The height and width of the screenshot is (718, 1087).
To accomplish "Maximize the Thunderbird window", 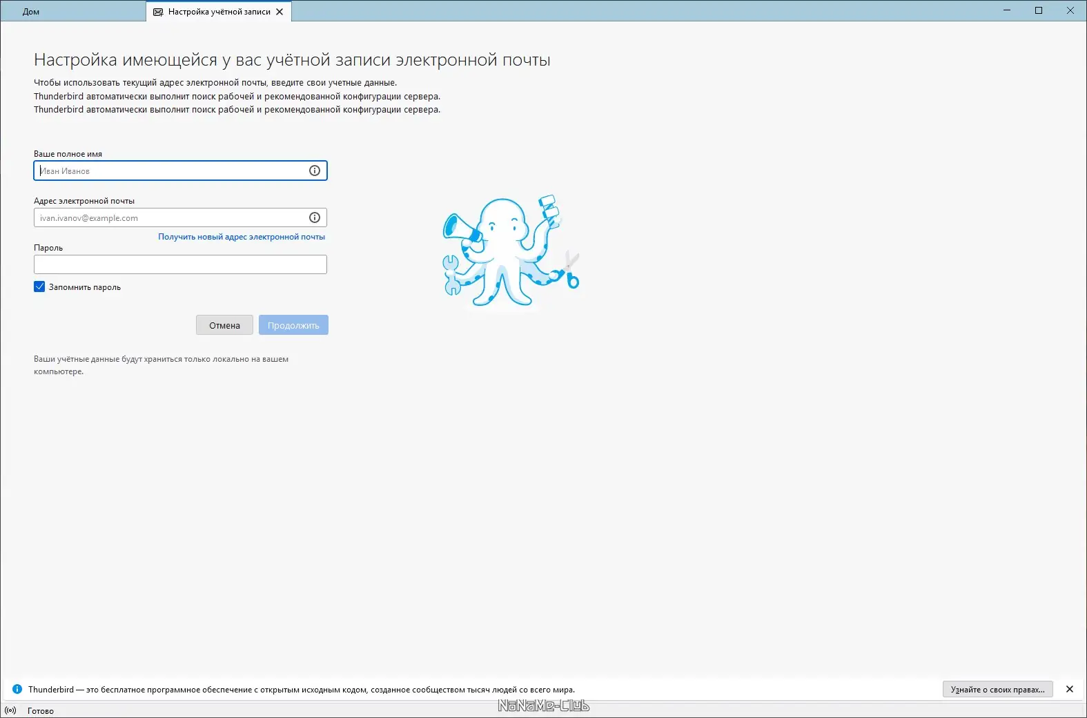I will click(x=1039, y=10).
